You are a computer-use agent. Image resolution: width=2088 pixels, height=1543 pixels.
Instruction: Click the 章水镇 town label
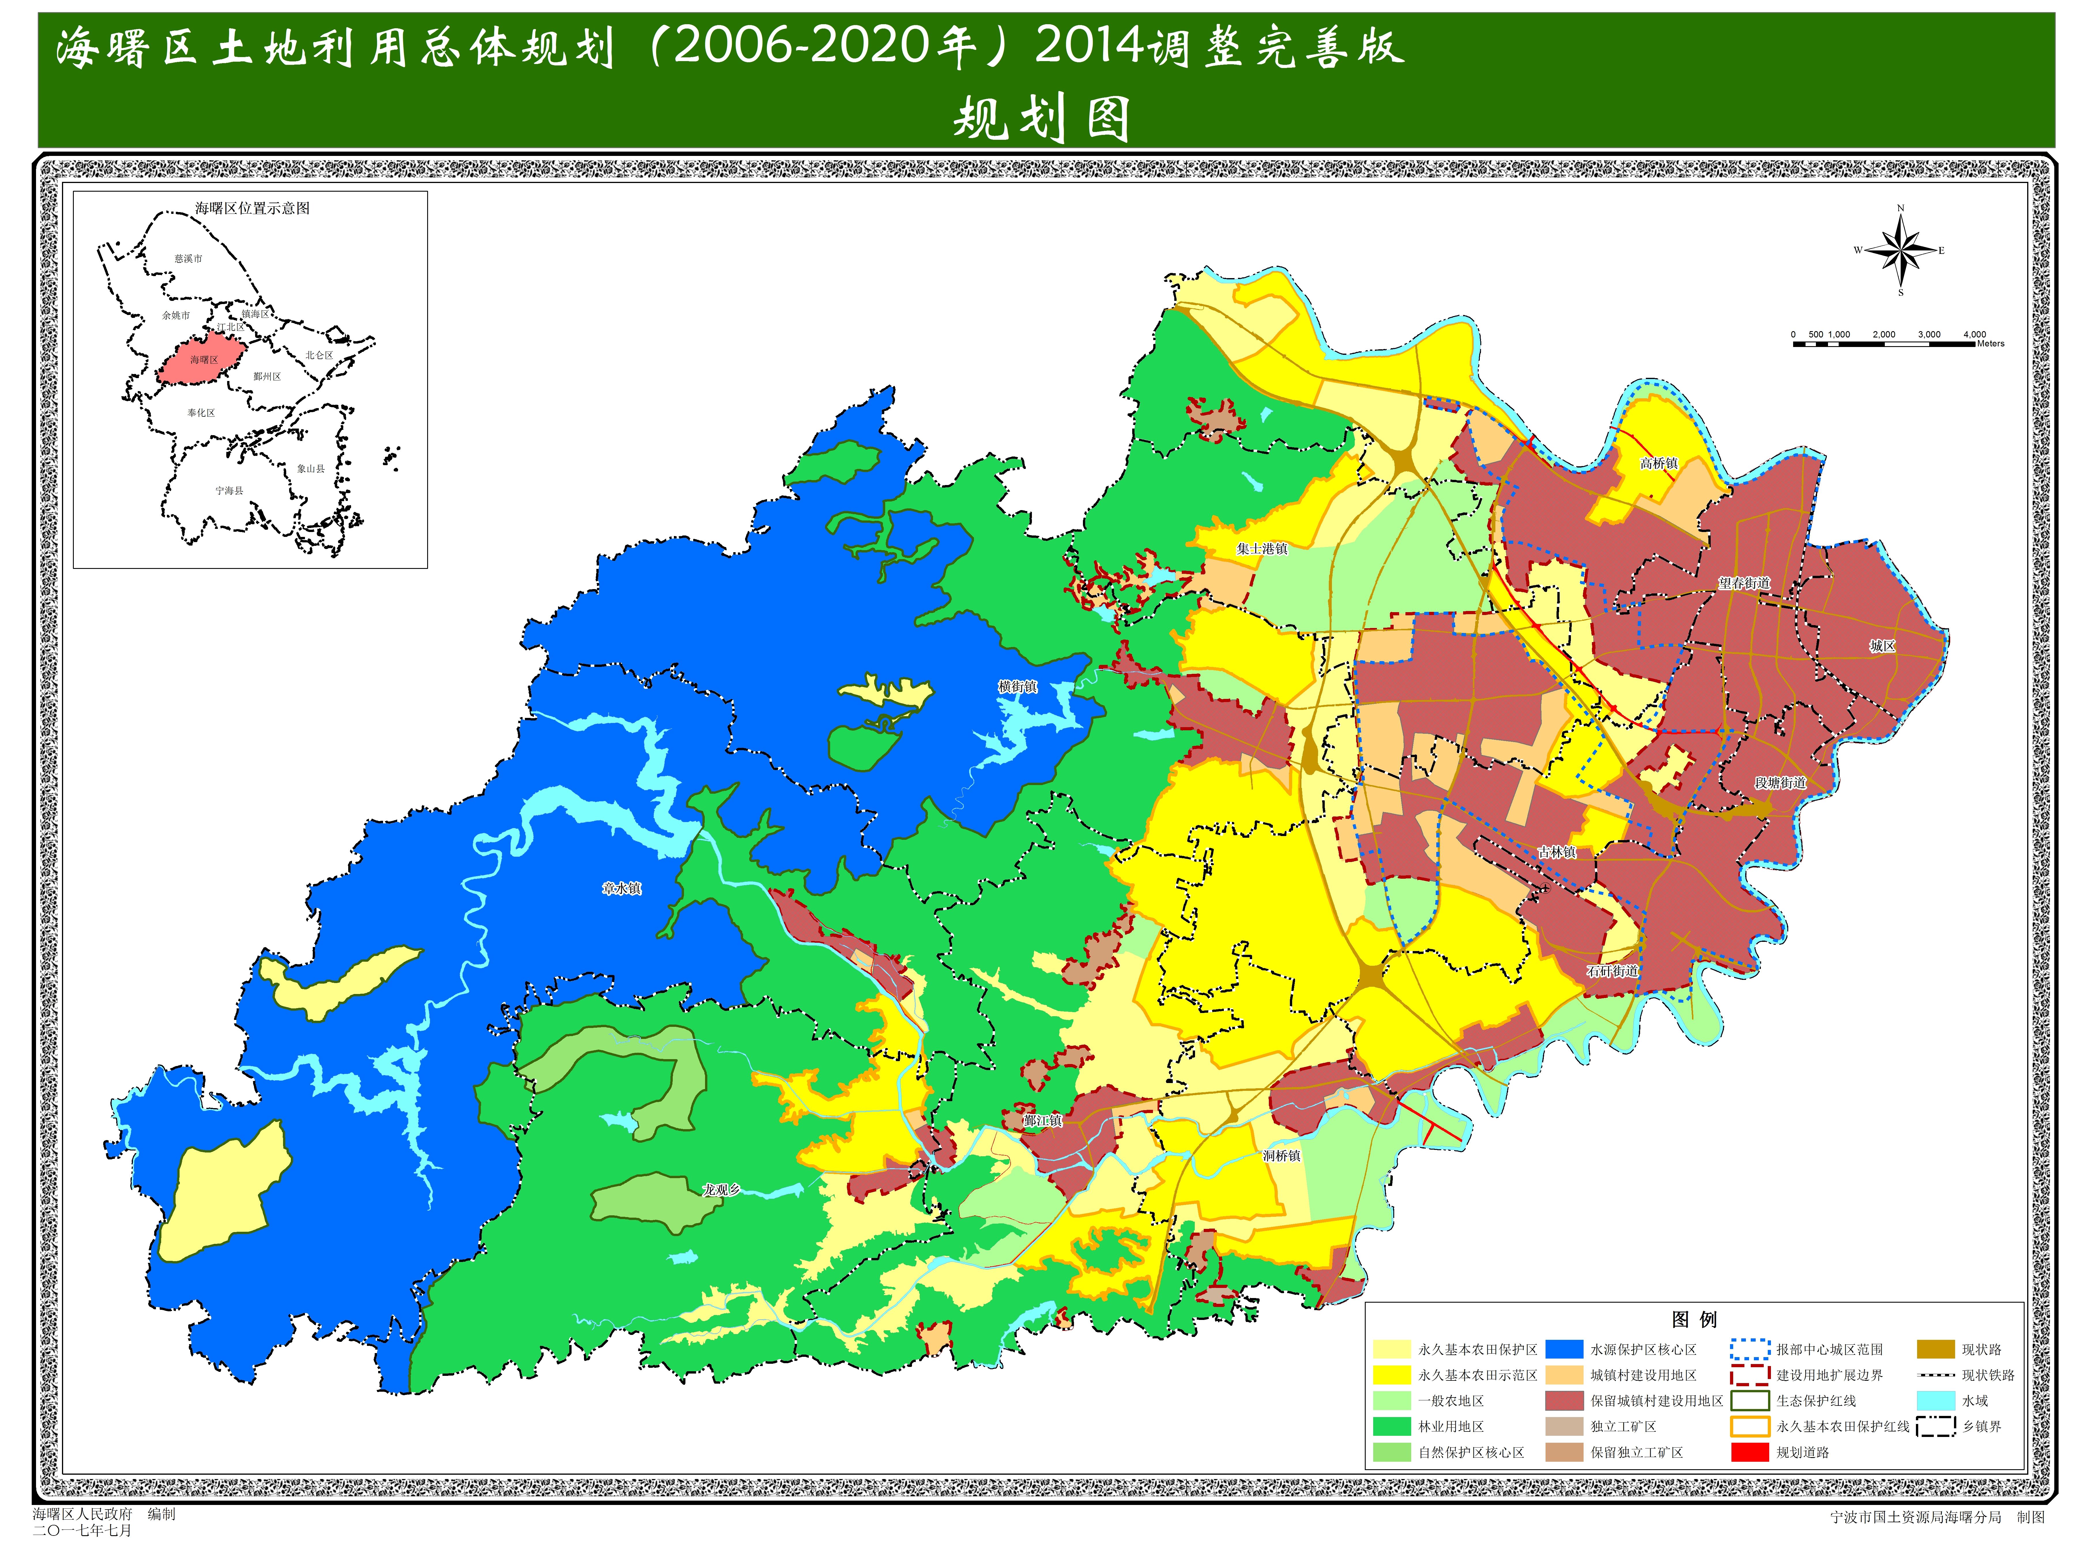tap(621, 888)
